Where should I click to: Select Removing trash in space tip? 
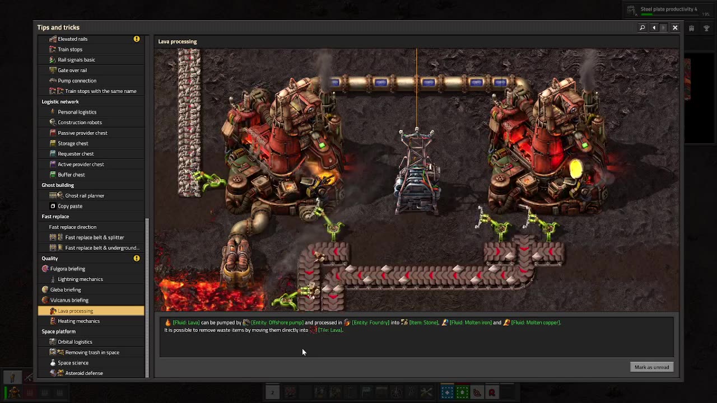click(91, 353)
